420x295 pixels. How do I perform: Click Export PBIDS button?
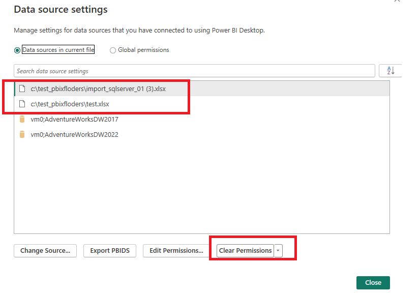pos(110,251)
